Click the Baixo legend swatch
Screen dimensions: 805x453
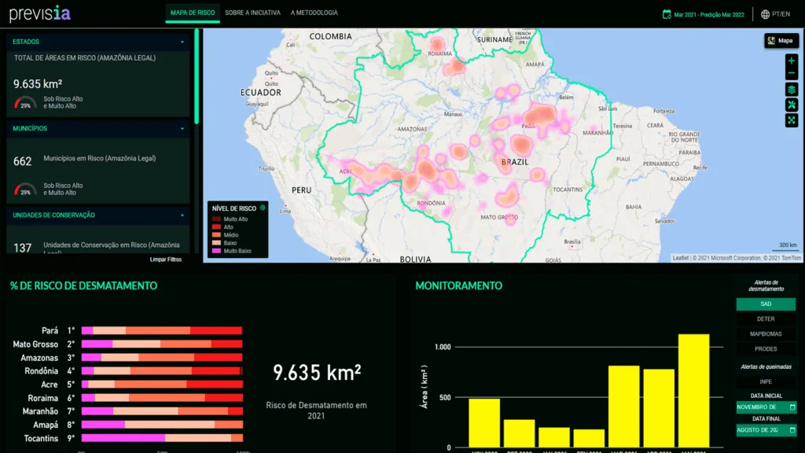[x=216, y=243]
